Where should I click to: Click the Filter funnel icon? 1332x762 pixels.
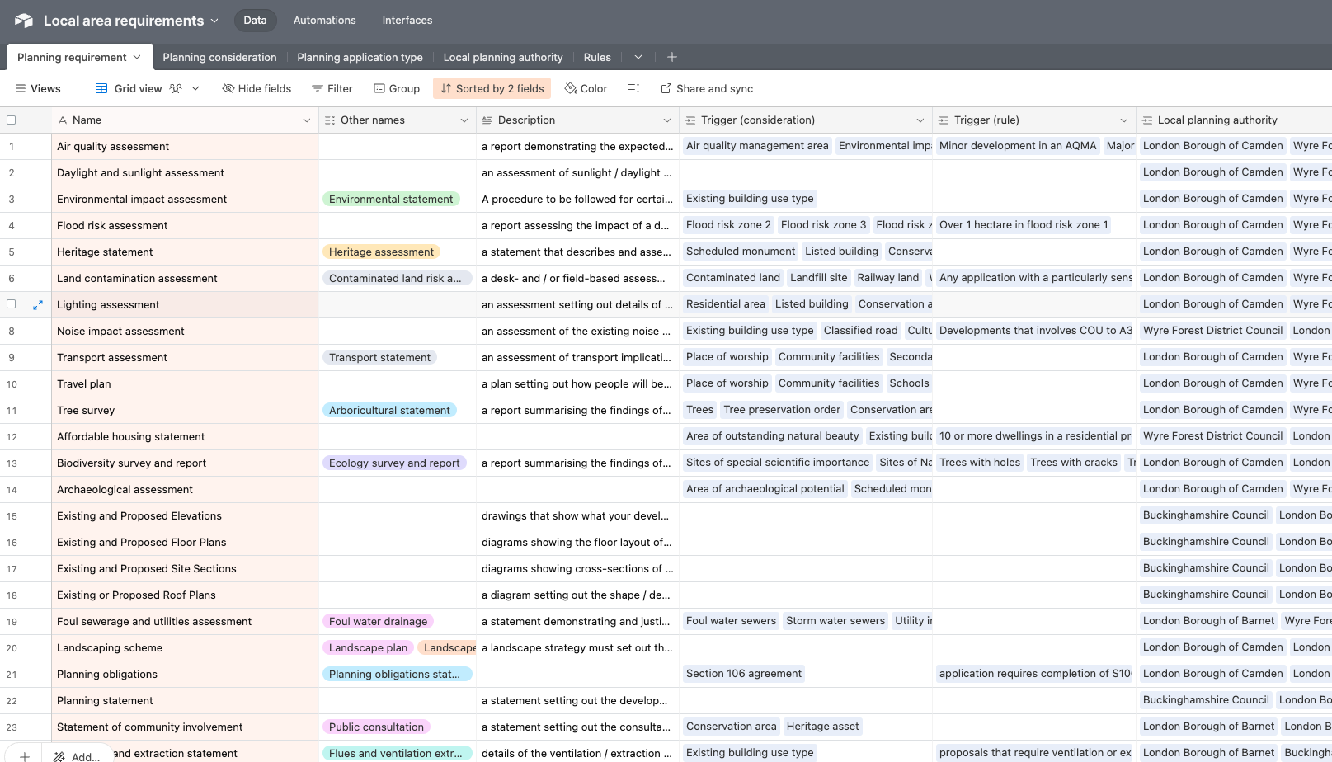click(318, 88)
